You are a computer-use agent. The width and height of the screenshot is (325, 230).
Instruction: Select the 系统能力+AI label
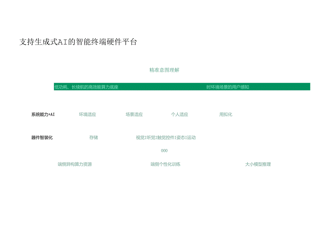tap(43, 114)
